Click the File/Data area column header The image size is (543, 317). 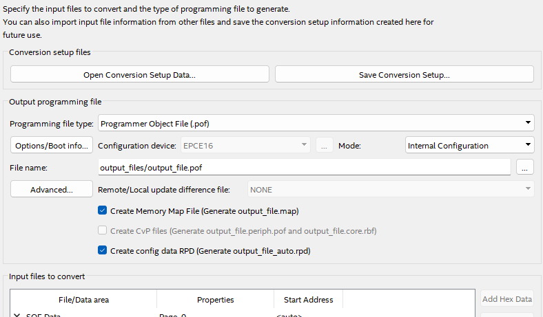tap(83, 300)
